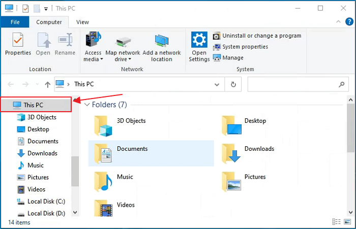
Task: Collapse the Folders (7) group
Action: pyautogui.click(x=87, y=105)
